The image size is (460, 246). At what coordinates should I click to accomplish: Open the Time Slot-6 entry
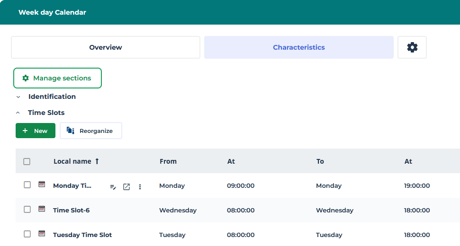click(x=71, y=211)
